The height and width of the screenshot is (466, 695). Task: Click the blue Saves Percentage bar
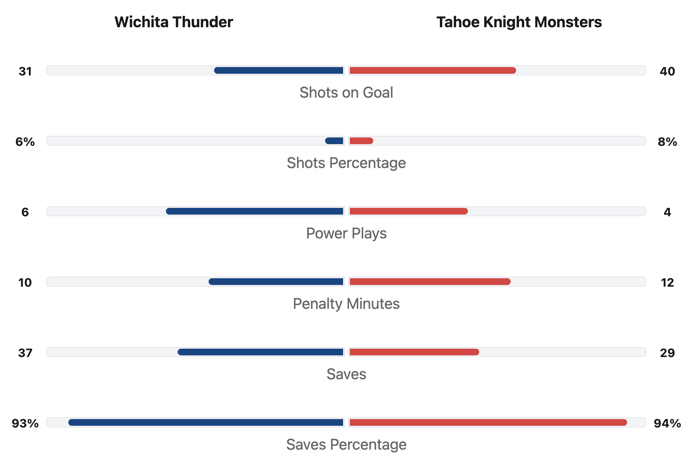click(206, 422)
